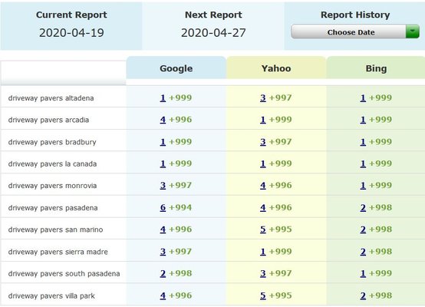
Task: Open Google rank 4 link for arcadia
Action: point(163,120)
